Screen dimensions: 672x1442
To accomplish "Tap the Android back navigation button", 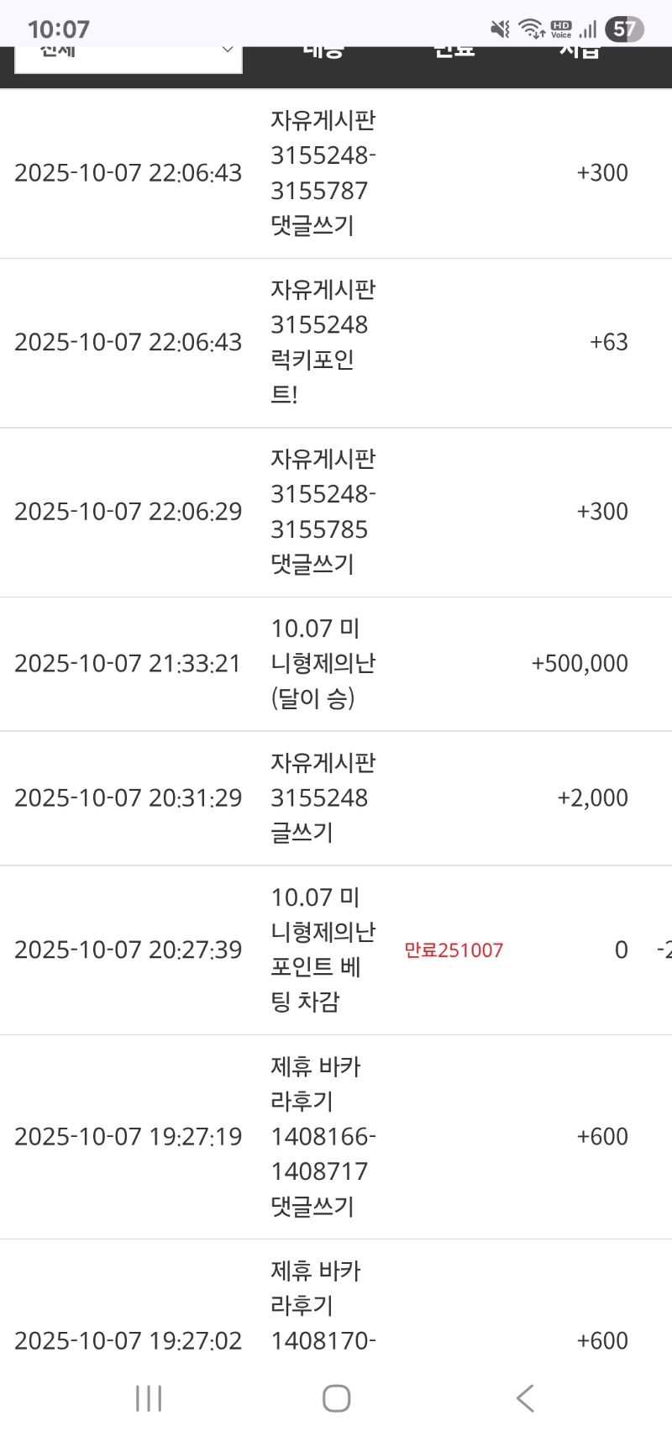I will [525, 1398].
